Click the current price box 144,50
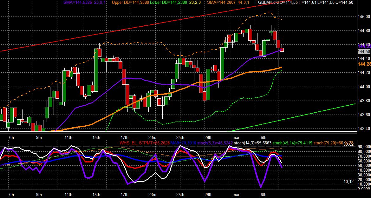 (364, 52)
